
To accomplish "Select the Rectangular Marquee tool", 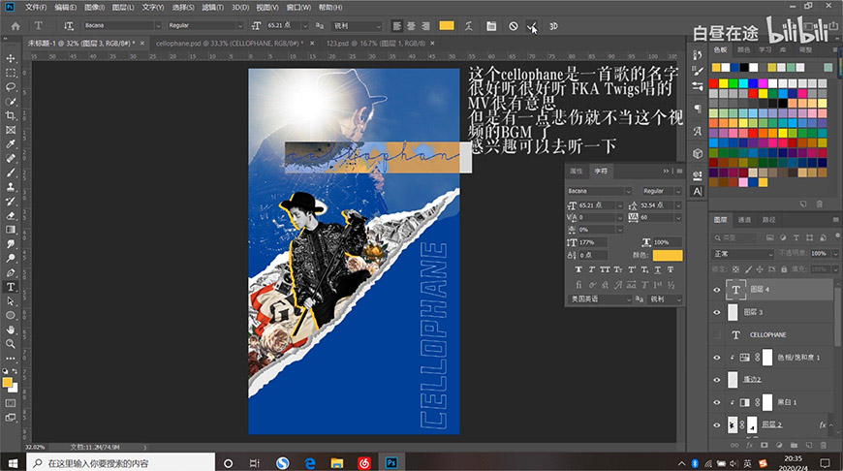I will click(11, 73).
